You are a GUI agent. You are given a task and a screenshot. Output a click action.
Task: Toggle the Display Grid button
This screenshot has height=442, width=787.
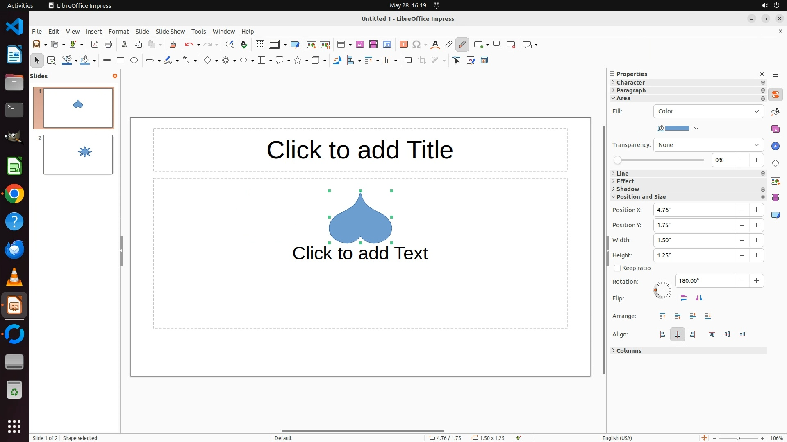pyautogui.click(x=260, y=45)
